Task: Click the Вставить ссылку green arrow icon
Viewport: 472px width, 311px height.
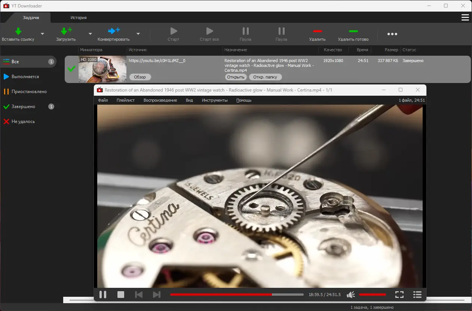Action: [18, 31]
